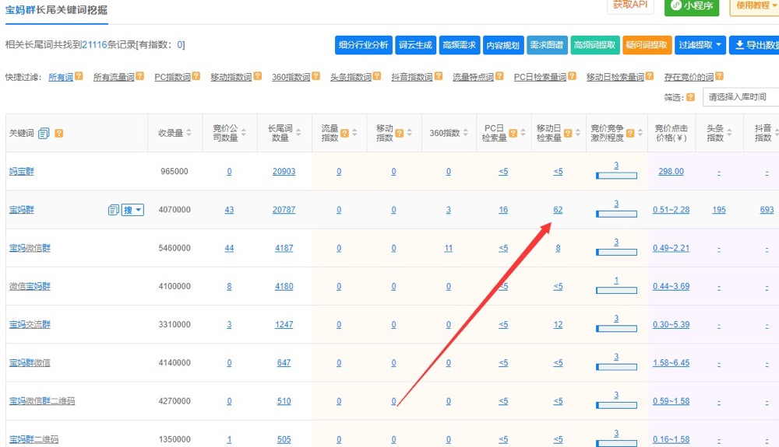Open help icon next to 360指数词 filter
Image resolution: width=779 pixels, height=447 pixels.
316,76
